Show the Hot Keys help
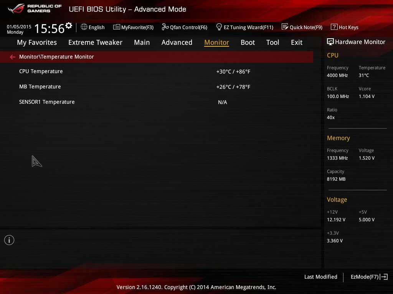 point(345,27)
